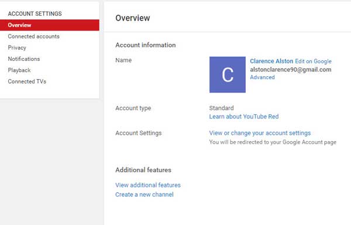Click the Account type field label
This screenshot has height=225, width=351.
click(x=133, y=108)
